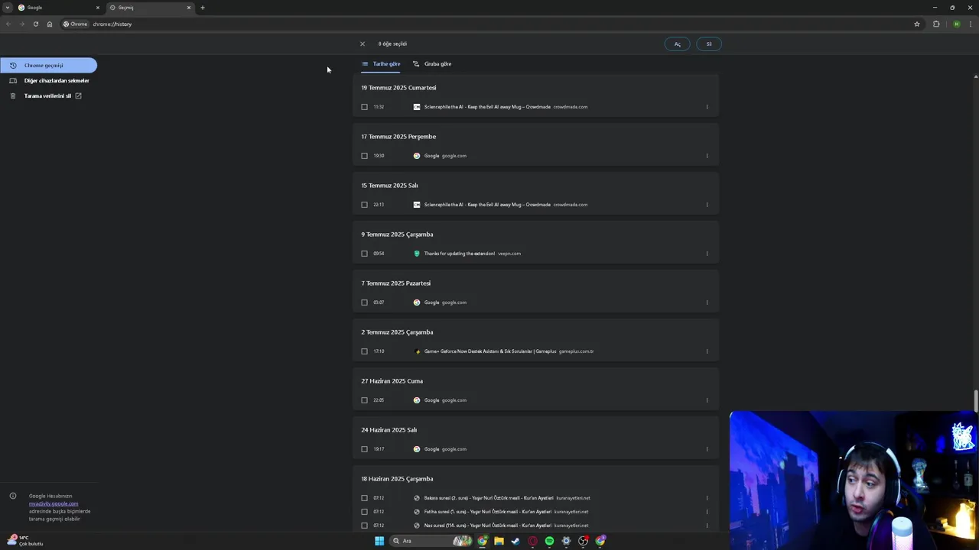Tick the 17:10 Gameplus entry checkbox
This screenshot has height=550, width=979.
pyautogui.click(x=364, y=351)
